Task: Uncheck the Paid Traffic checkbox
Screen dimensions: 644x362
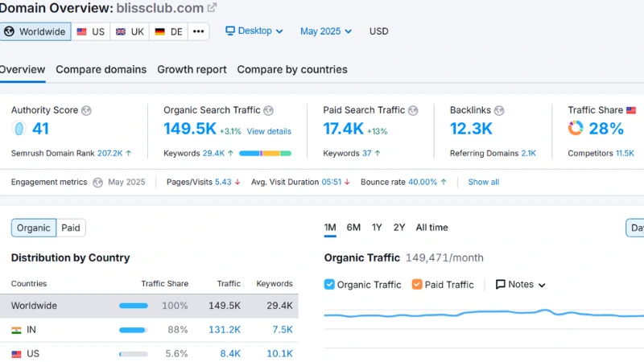Action: 417,284
